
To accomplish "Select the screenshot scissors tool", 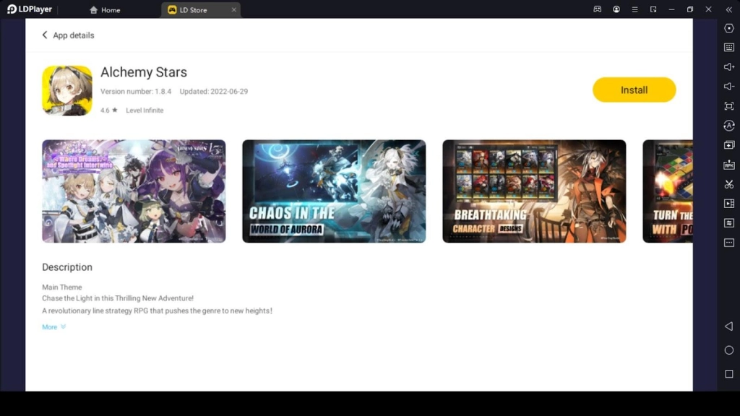I will click(728, 183).
